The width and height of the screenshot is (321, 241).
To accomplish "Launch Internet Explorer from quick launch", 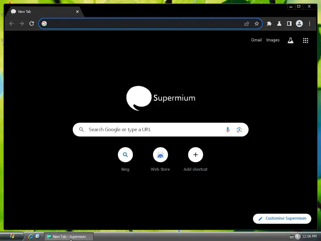I will coord(31,236).
